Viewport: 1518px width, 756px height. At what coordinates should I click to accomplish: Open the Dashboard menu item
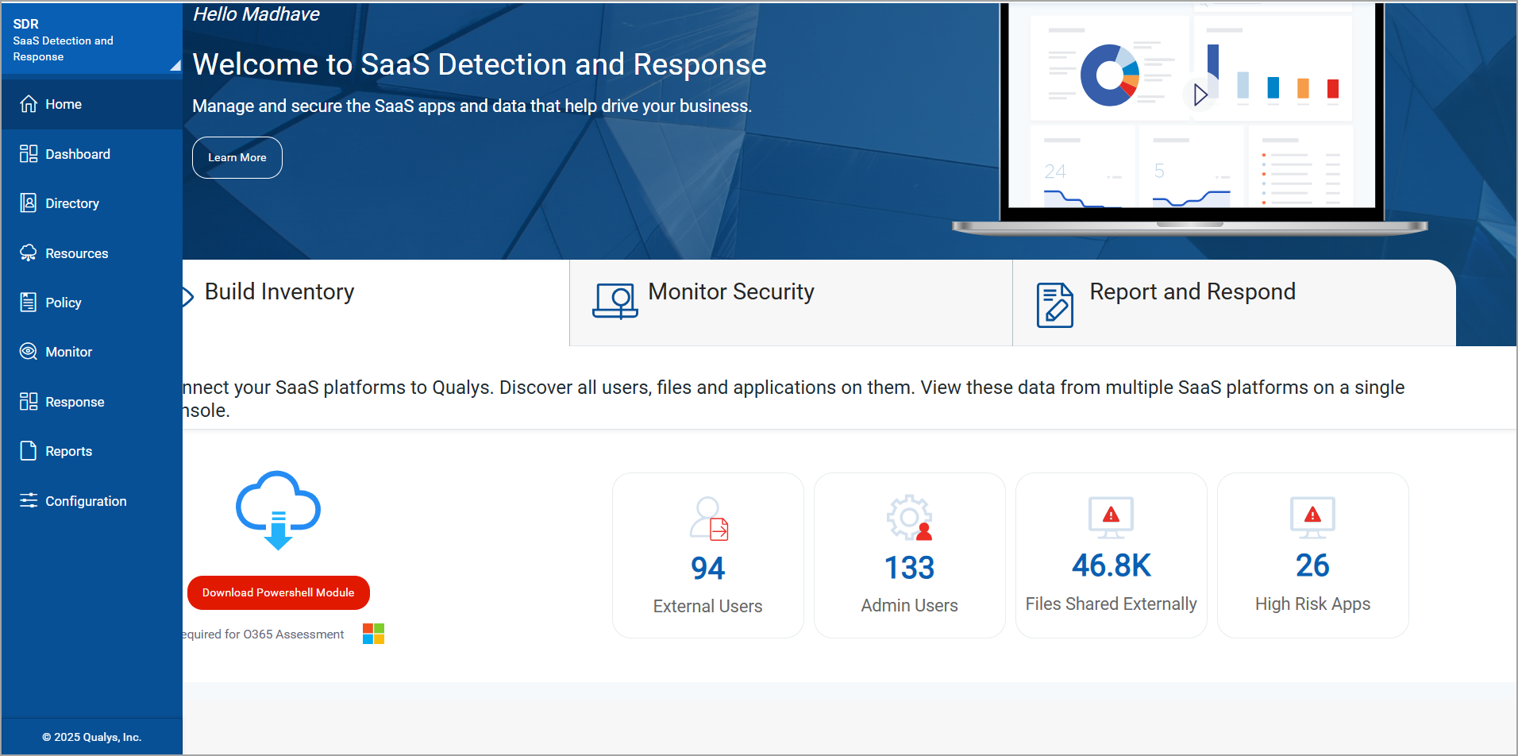(92, 154)
